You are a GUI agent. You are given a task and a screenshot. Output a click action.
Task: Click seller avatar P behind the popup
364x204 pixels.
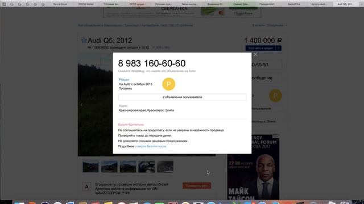[275, 96]
